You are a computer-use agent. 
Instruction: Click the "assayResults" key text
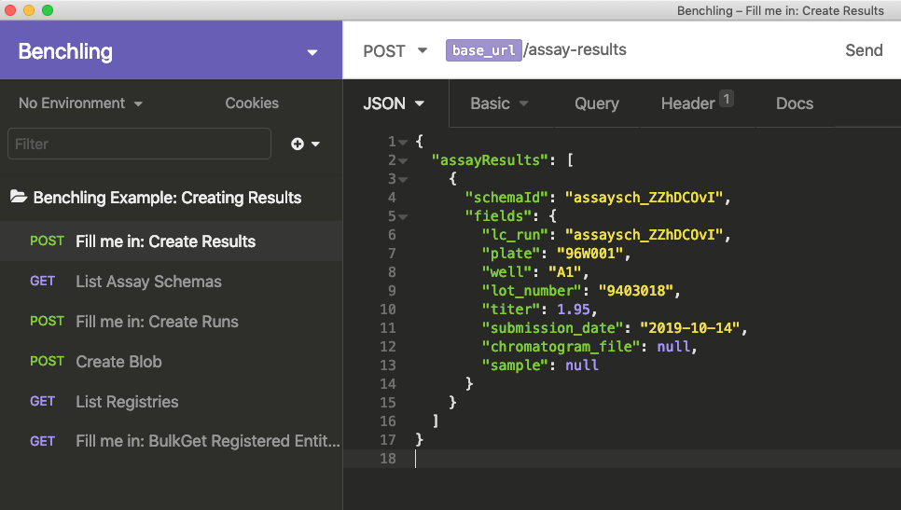pyautogui.click(x=491, y=160)
